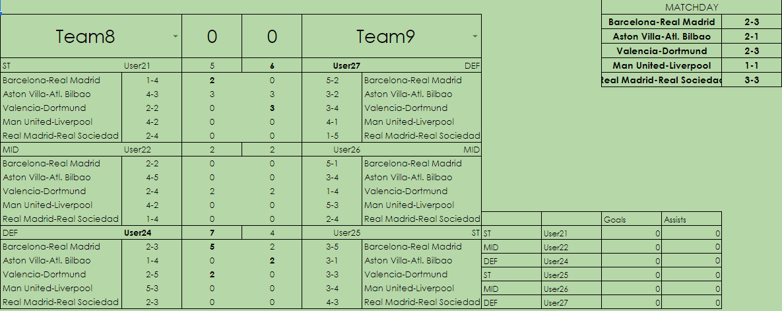
Task: Open the Team8 dropdown arrow
Action: point(176,36)
